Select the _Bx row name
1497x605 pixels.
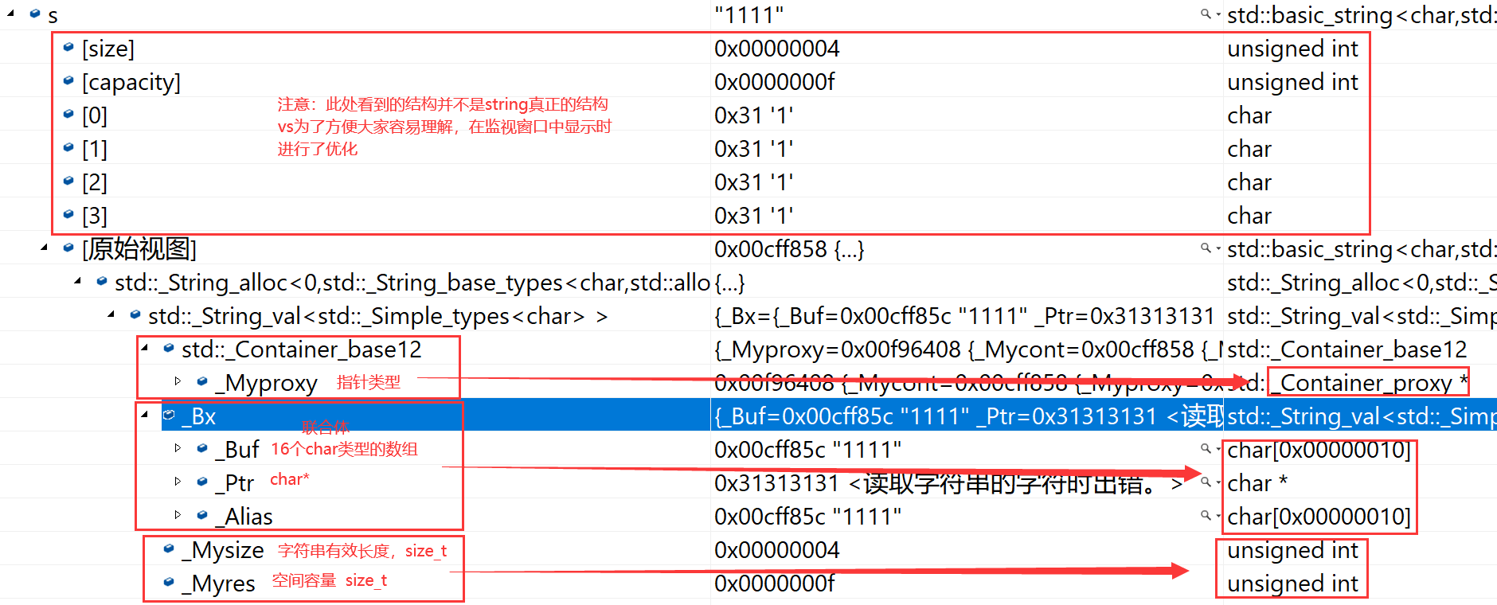pos(198,416)
